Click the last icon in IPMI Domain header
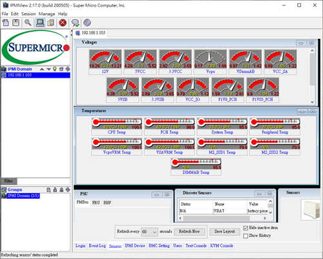Screen dimensions: 323x259 coord(68,69)
